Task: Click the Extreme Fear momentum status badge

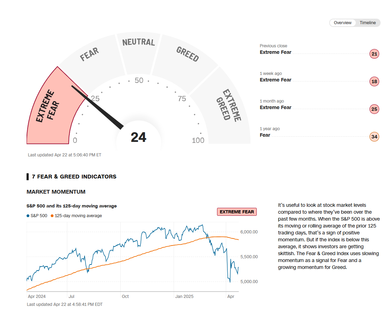Action: coord(237,212)
